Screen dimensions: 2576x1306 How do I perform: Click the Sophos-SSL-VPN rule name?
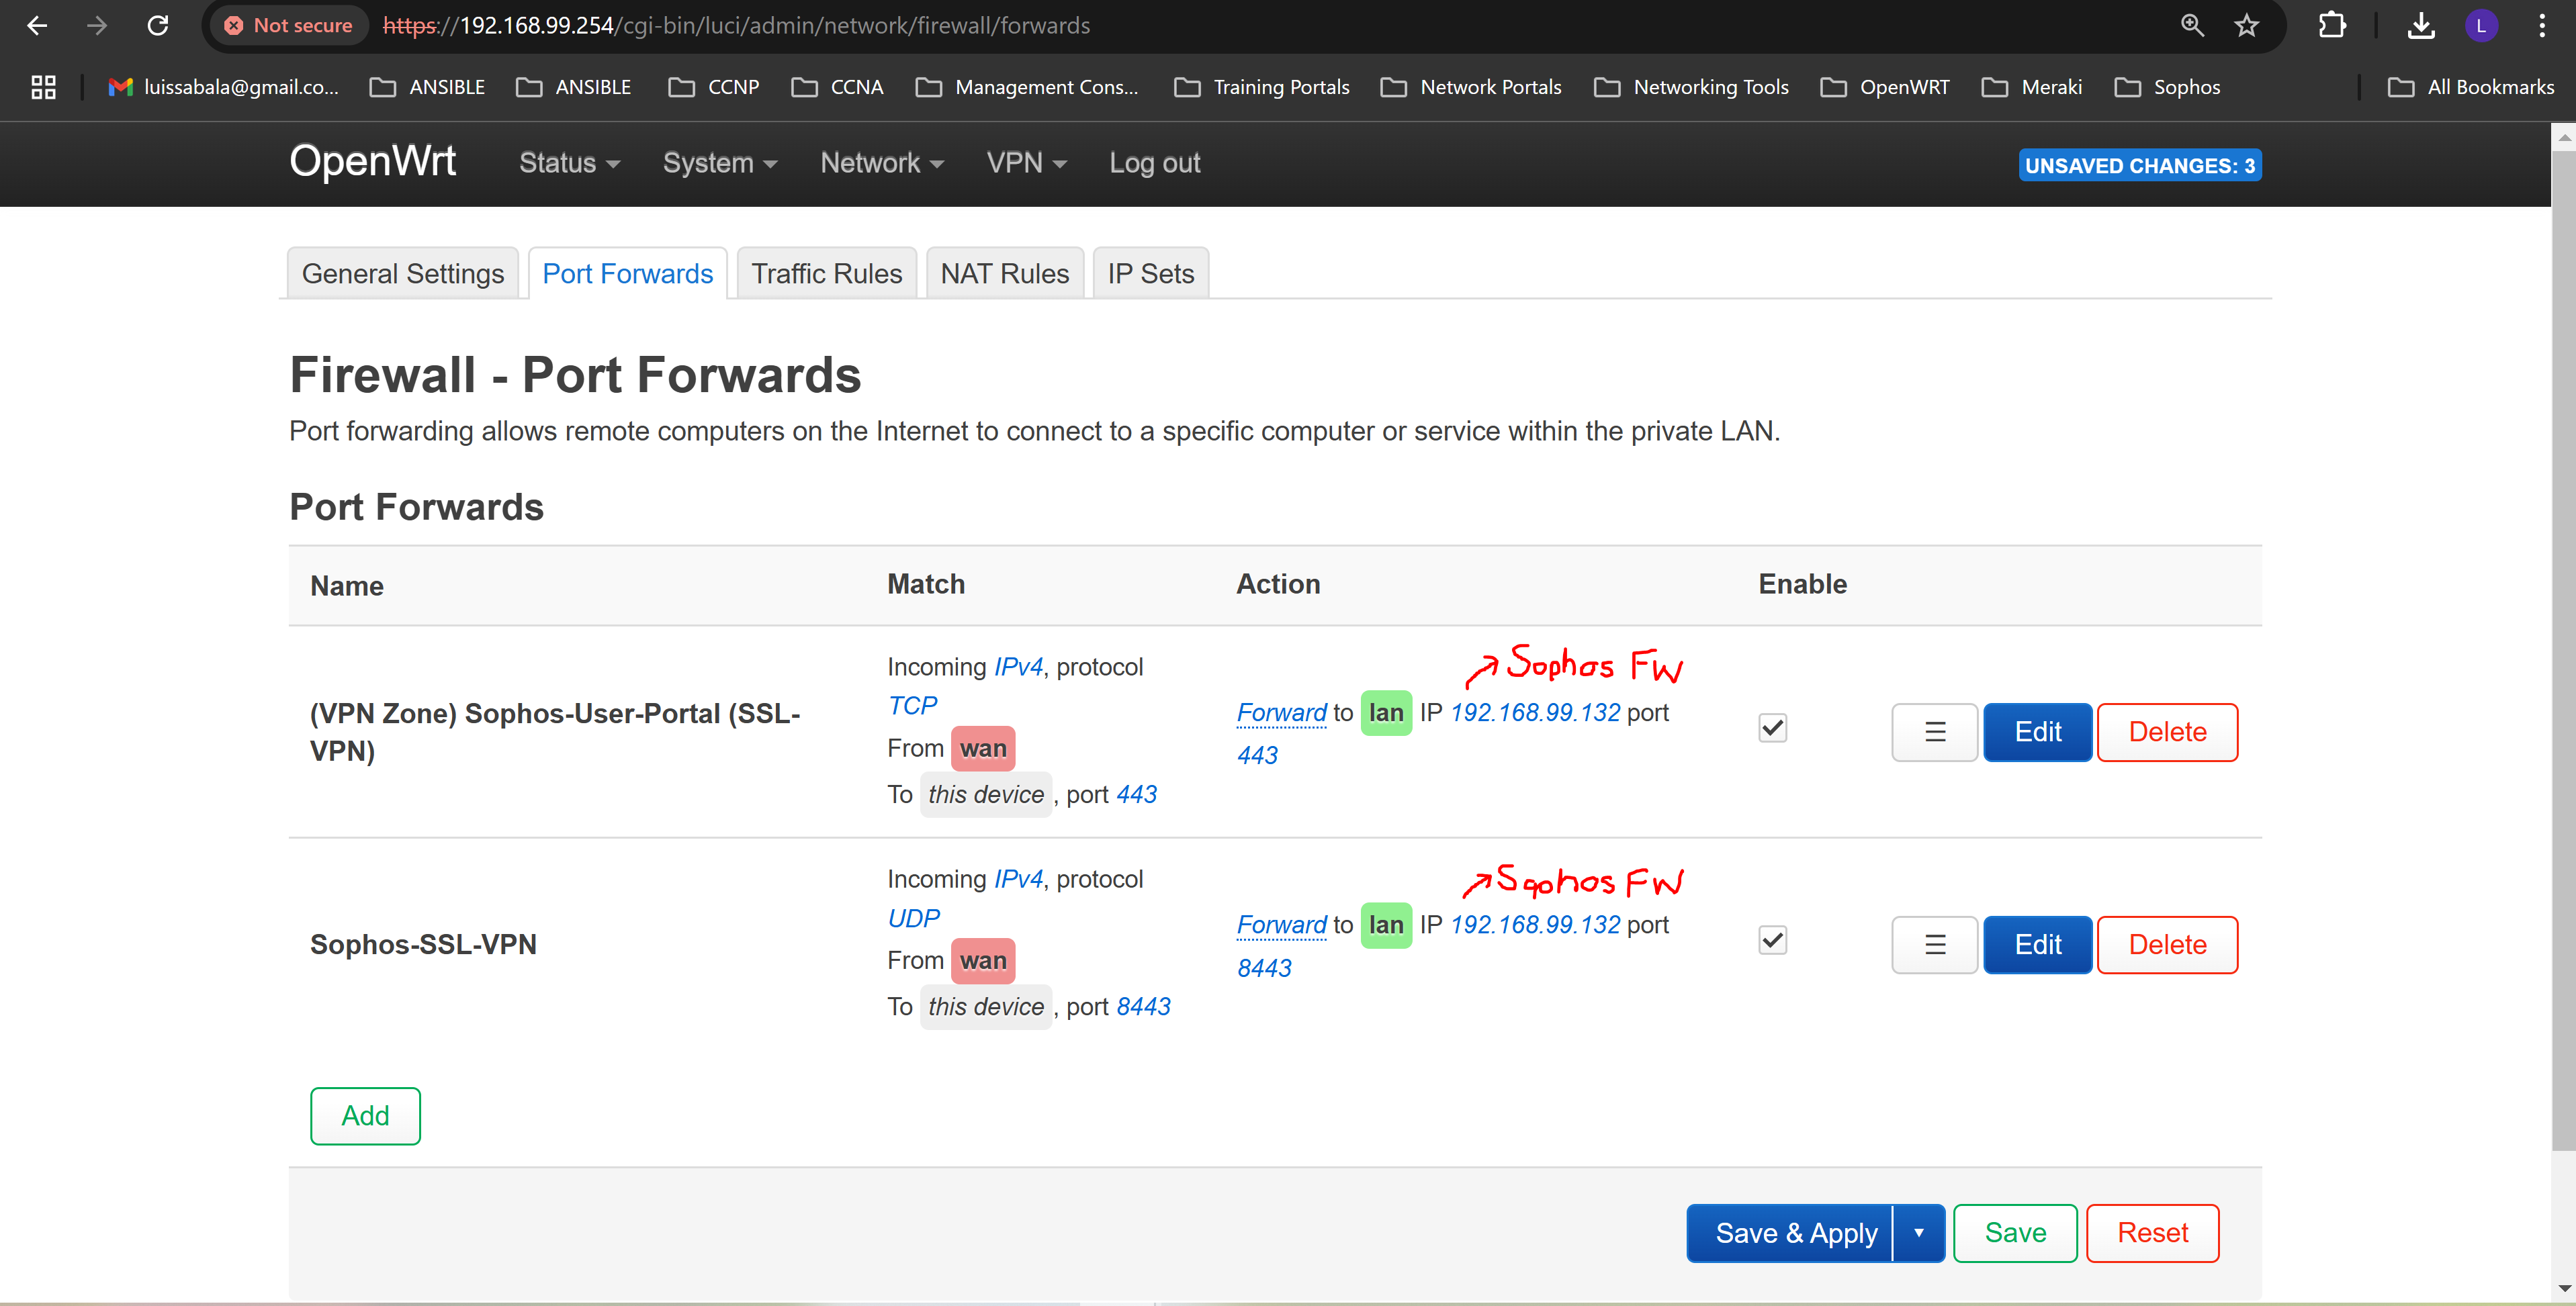(423, 944)
